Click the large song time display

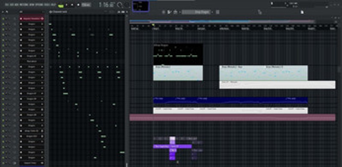(107, 5)
